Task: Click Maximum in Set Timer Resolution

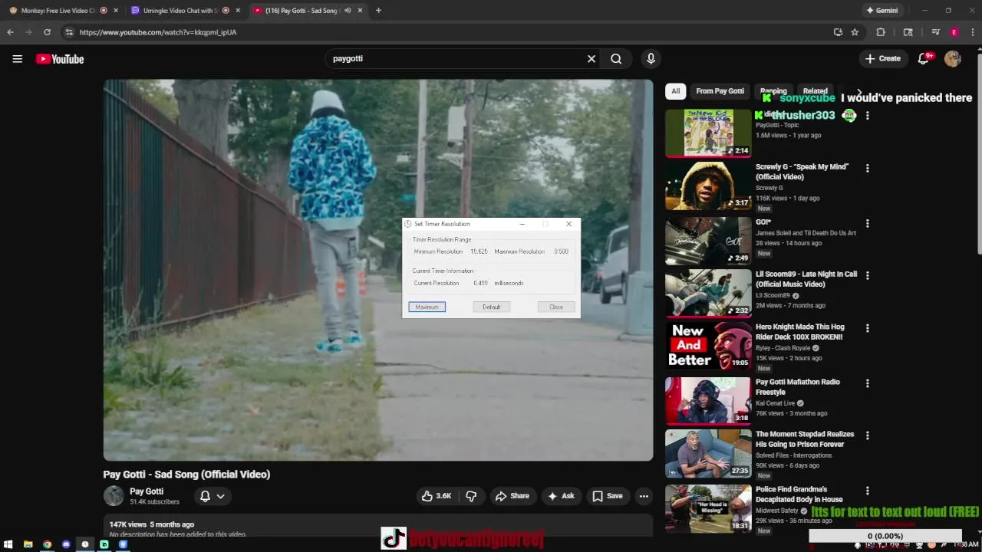Action: click(427, 307)
